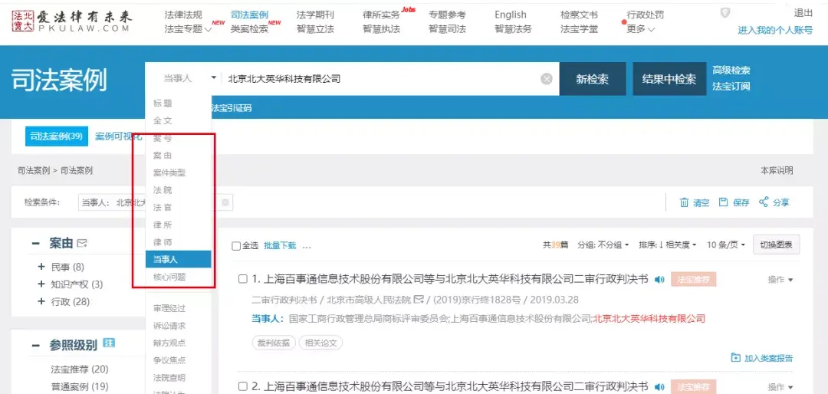The height and width of the screenshot is (394, 828).
Task: Click the 相关论文 tag on result 1
Action: [x=320, y=343]
